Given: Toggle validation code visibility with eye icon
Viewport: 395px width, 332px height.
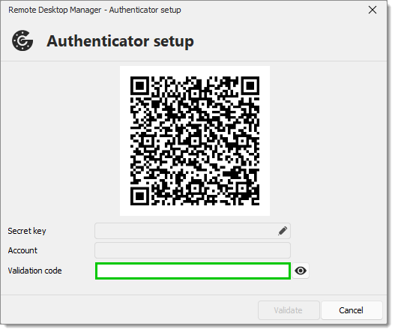Looking at the screenshot, I should [x=301, y=271].
